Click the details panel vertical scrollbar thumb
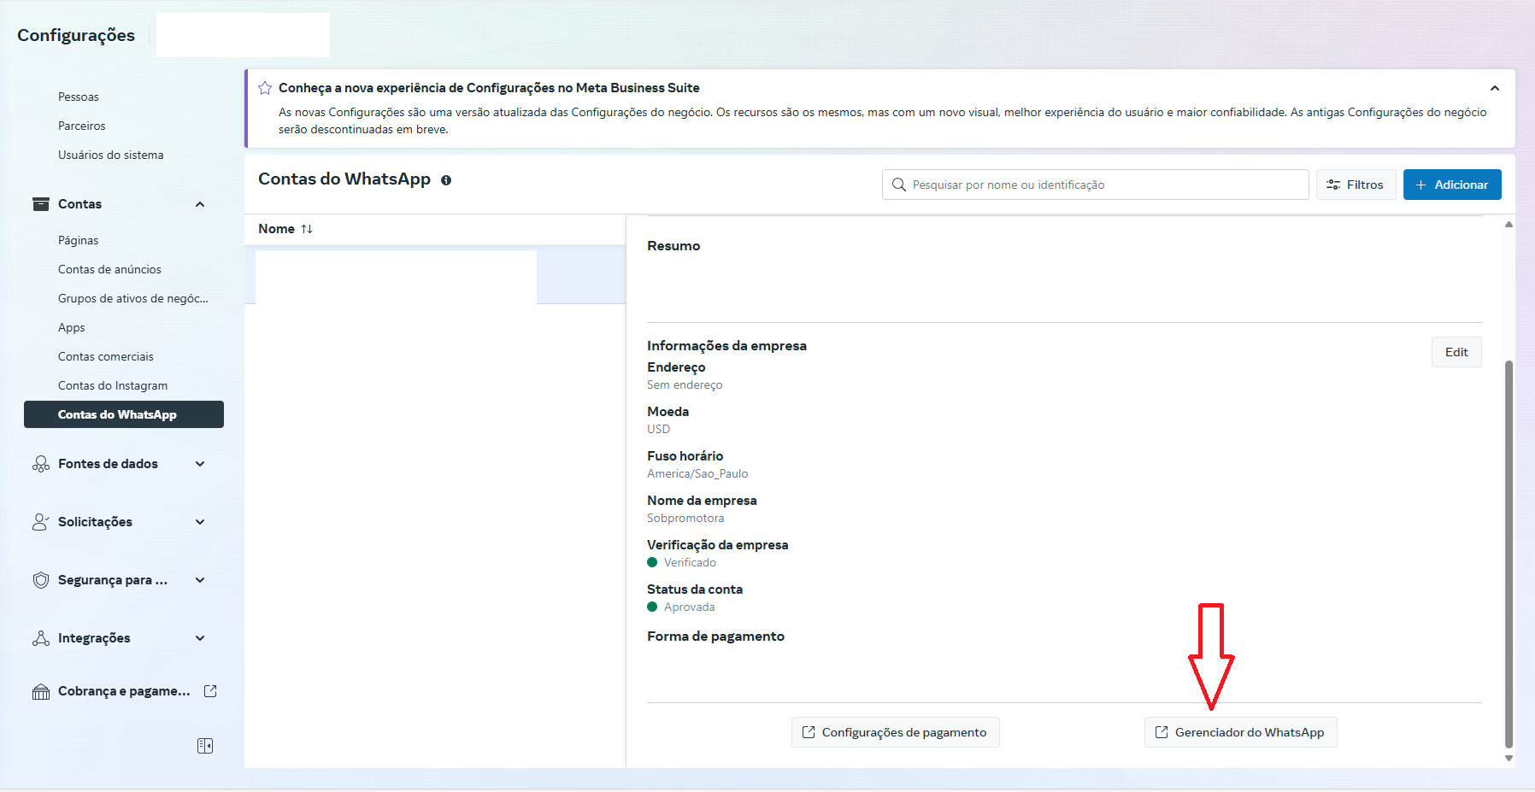 tap(1509, 554)
